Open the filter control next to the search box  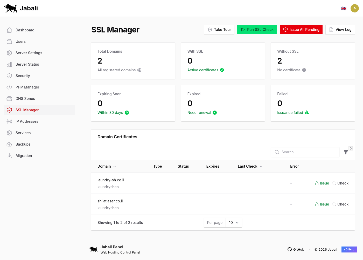346,152
